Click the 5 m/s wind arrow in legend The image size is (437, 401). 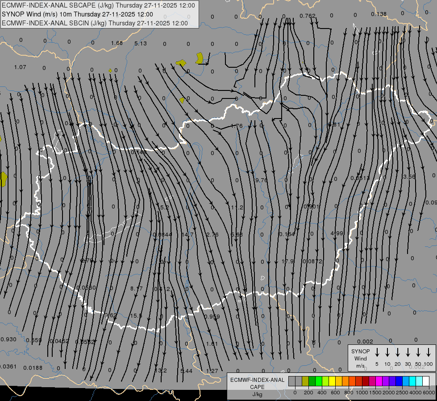(377, 352)
